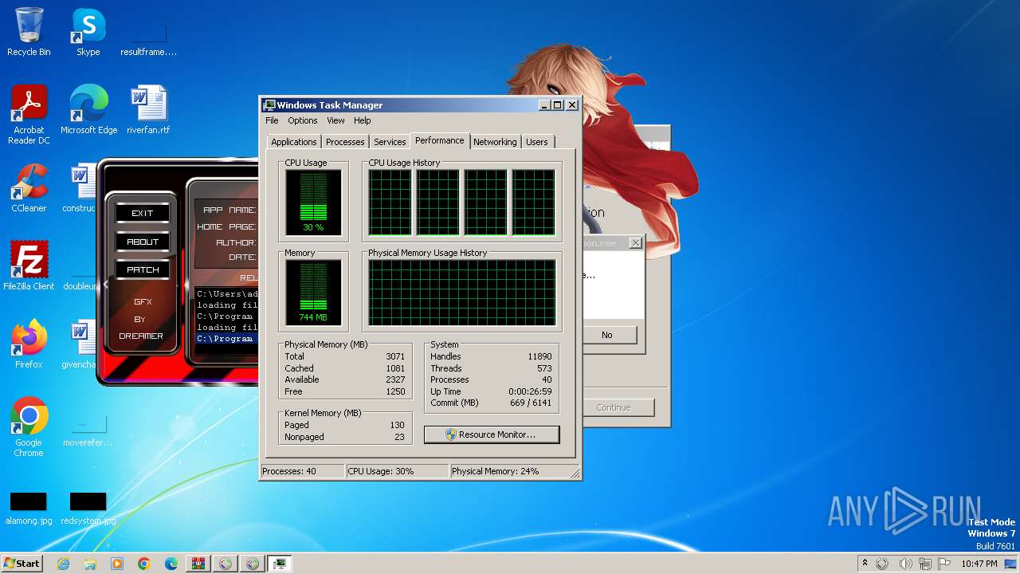Click the CPU Usage gauge

point(313,202)
